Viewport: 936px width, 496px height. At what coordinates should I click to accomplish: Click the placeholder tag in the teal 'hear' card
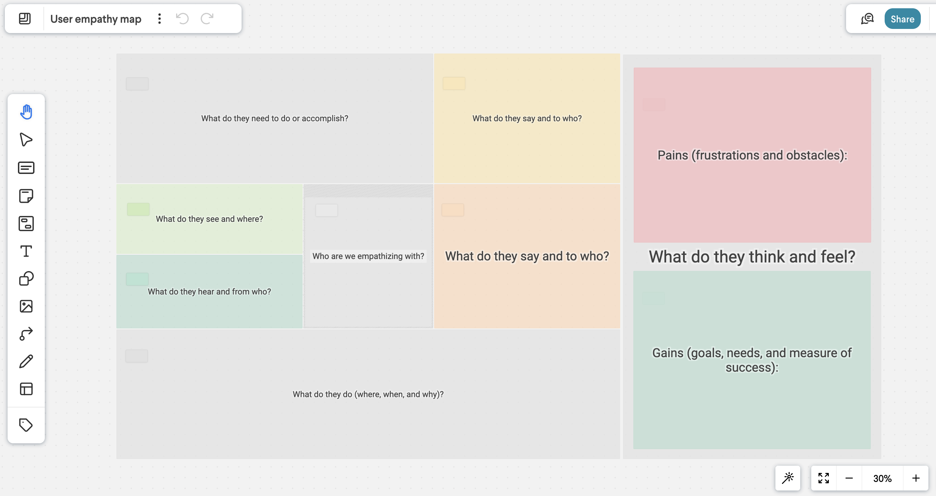[137, 279]
